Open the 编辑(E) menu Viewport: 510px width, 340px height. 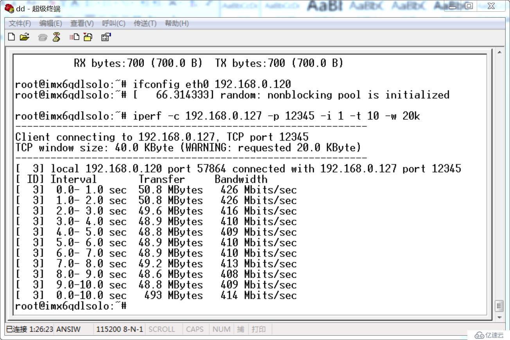pyautogui.click(x=50, y=23)
